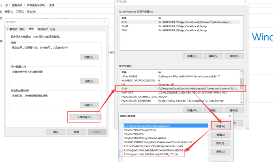Open the 查看(V) menu
The image size is (273, 162).
pos(9,12)
